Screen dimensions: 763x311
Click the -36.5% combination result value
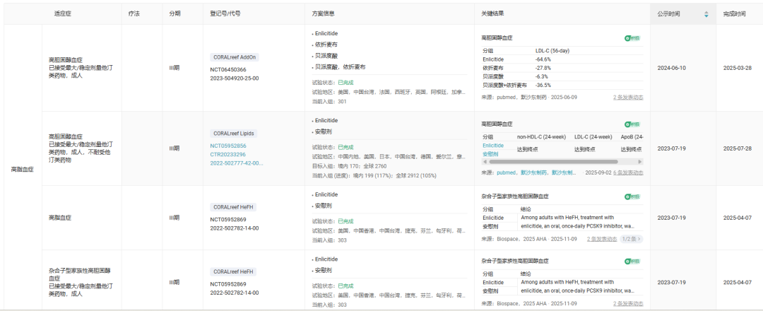click(543, 86)
